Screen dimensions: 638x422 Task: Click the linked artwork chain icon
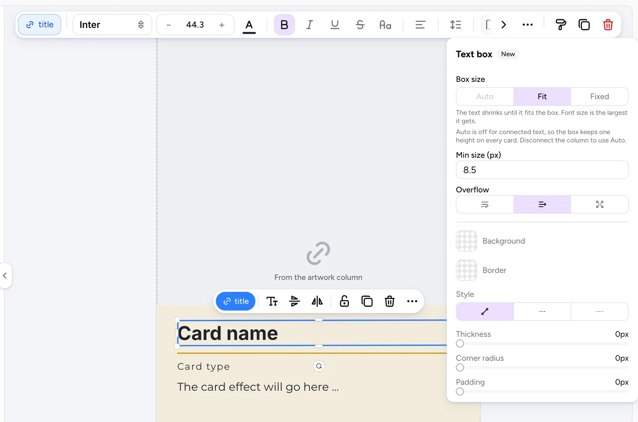(x=318, y=253)
